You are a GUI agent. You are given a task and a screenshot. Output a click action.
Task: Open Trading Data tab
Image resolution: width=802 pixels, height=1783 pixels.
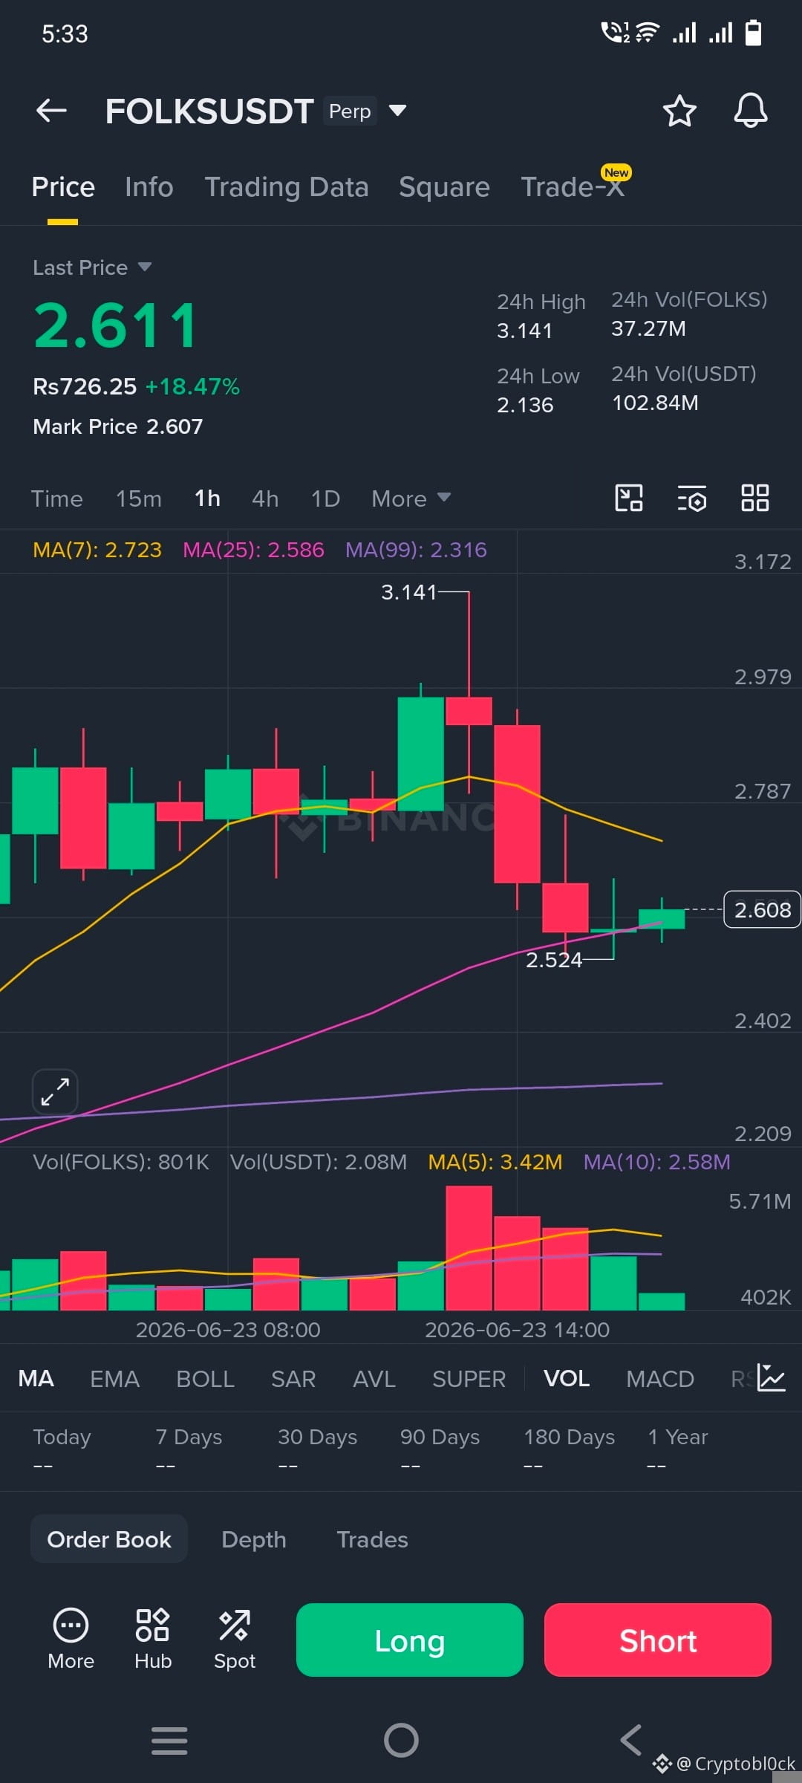click(x=287, y=187)
